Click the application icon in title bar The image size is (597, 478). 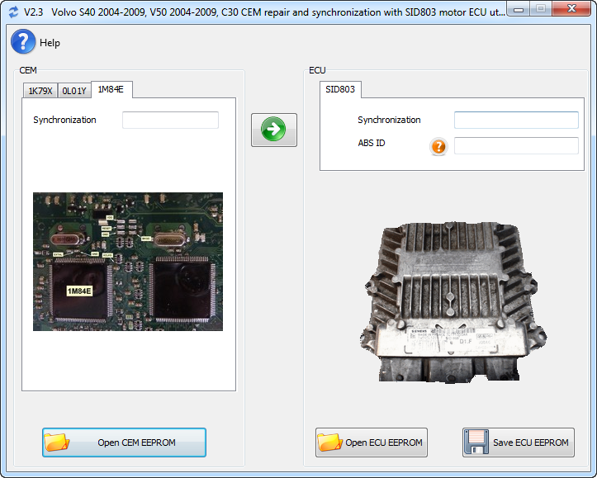click(x=13, y=12)
